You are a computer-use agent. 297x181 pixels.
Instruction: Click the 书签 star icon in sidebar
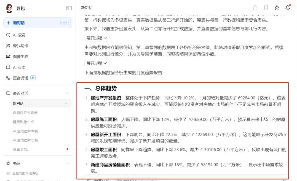coord(8,163)
